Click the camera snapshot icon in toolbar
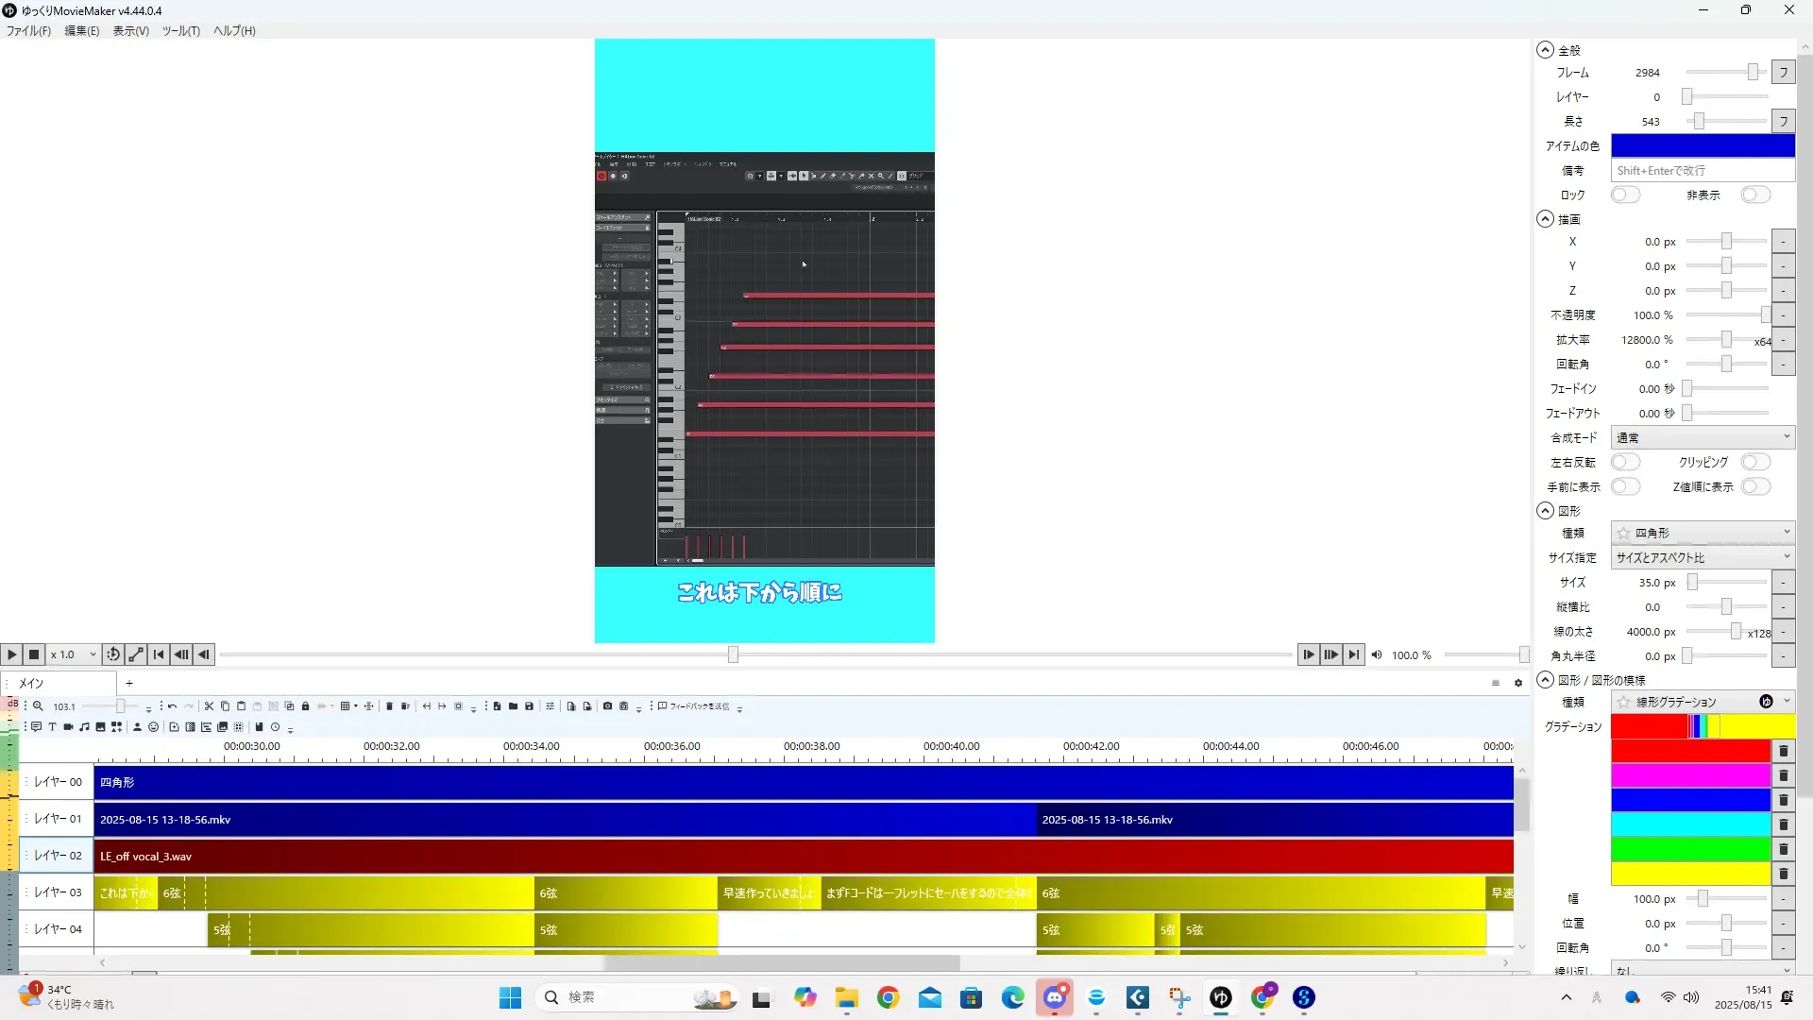Viewport: 1813px width, 1020px height. 607,706
